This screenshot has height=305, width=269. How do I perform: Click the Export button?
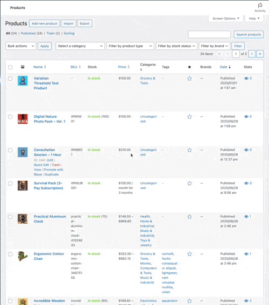(x=84, y=24)
